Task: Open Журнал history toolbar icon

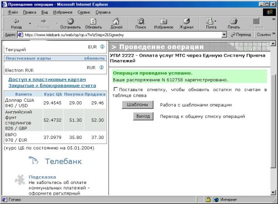Action: 186,21
